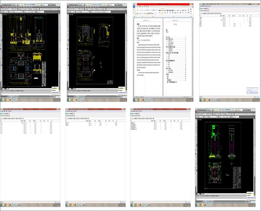The image size is (261, 211).
Task: Click the vertical scrollbar of the yellow-assembly AutoCAD drawing area
Action: pos(59,50)
